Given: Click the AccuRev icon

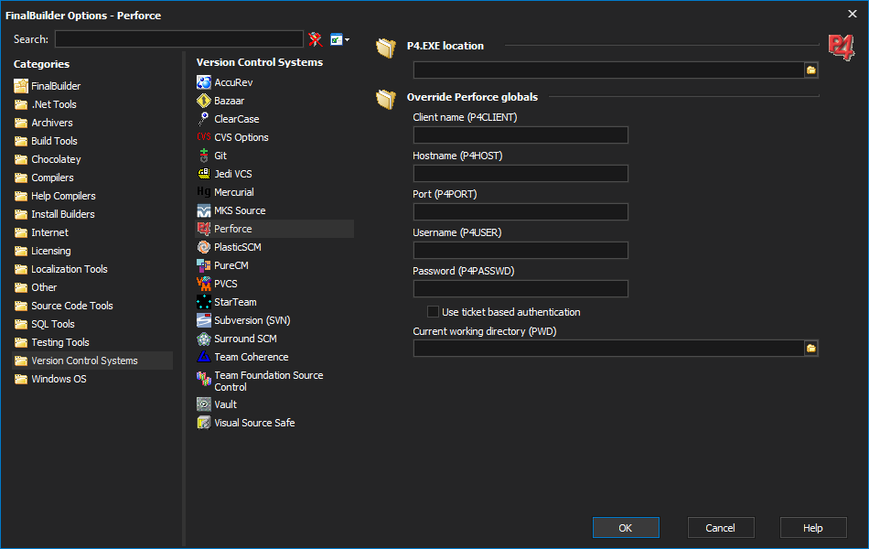Looking at the screenshot, I should click(x=204, y=82).
